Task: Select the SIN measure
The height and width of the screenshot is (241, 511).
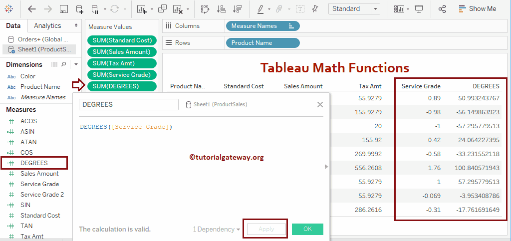Action: click(25, 205)
